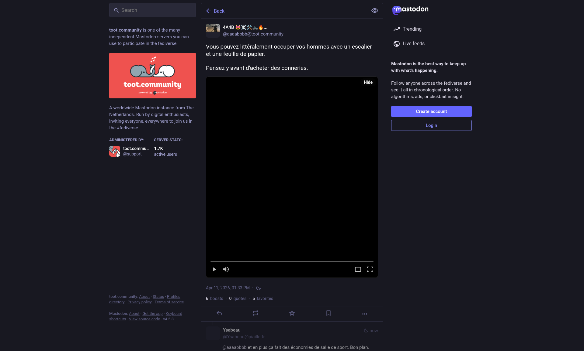Bookmark the post with the bookmark icon
Viewport: 584px width, 351px height.
pos(328,313)
